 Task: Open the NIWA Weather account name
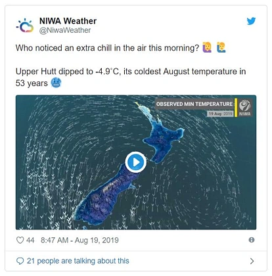click(x=68, y=21)
